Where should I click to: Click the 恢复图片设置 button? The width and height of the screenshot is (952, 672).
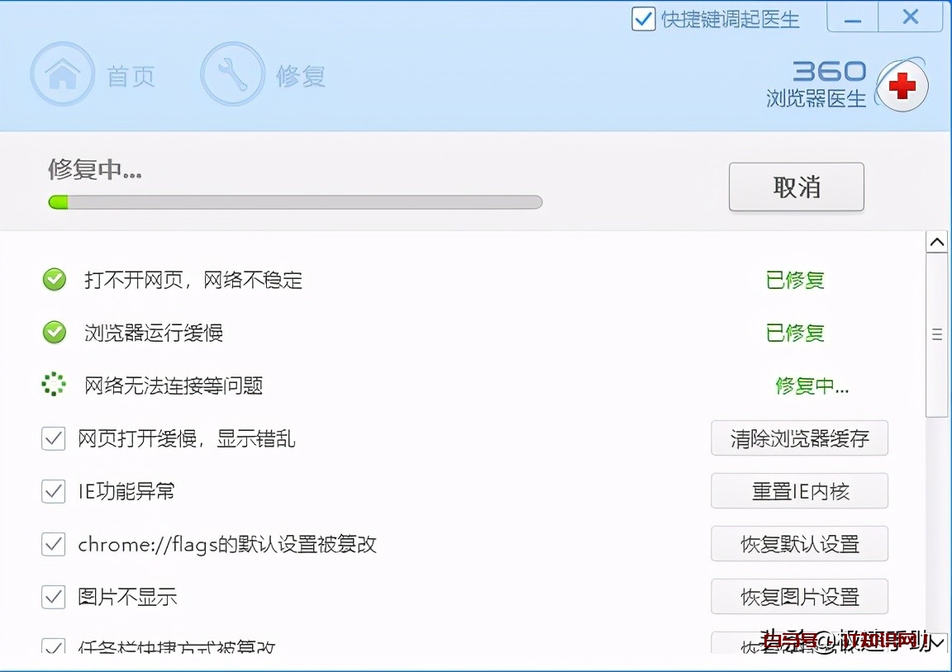(x=799, y=596)
